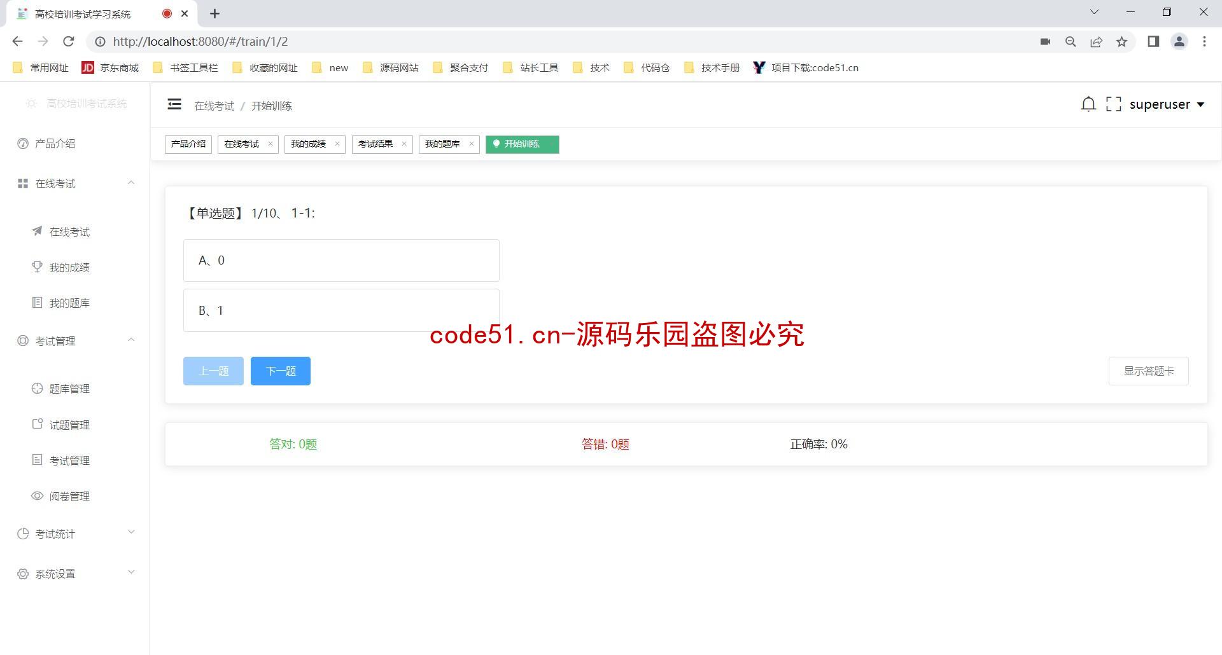Image resolution: width=1222 pixels, height=655 pixels.
Task: Open 题库管理 in the sidebar
Action: click(75, 389)
